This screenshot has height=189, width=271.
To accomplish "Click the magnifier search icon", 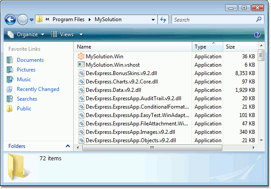I will [x=259, y=19].
